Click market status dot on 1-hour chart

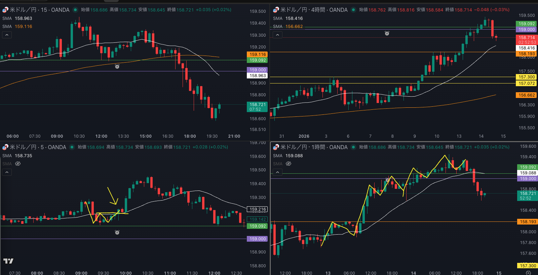[x=353, y=147]
